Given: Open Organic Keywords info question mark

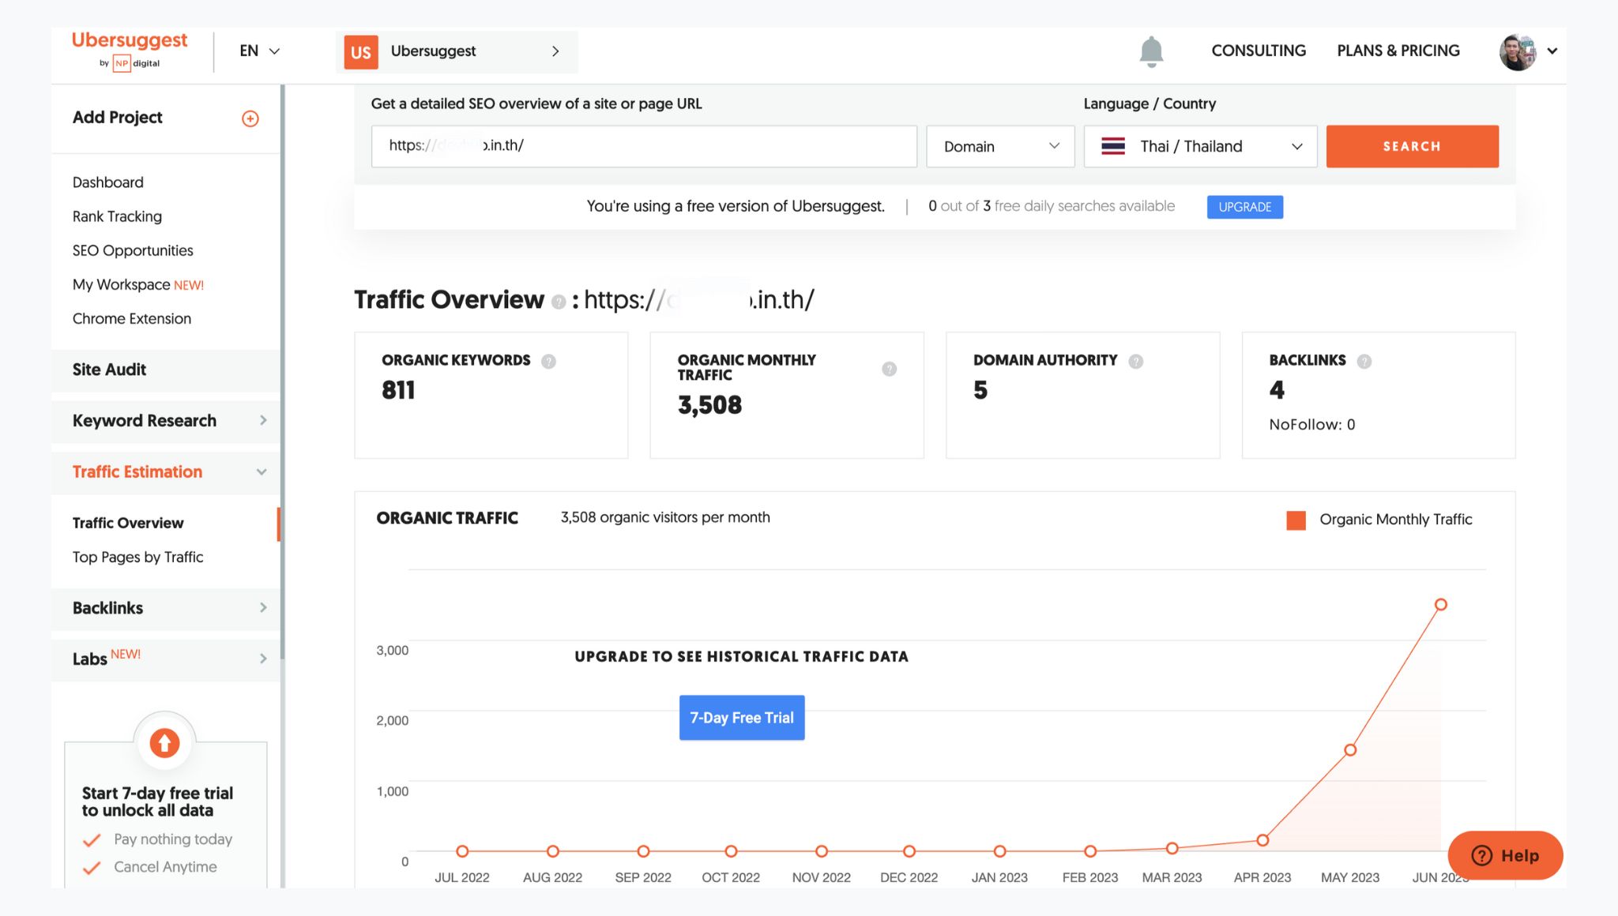Looking at the screenshot, I should tap(548, 361).
